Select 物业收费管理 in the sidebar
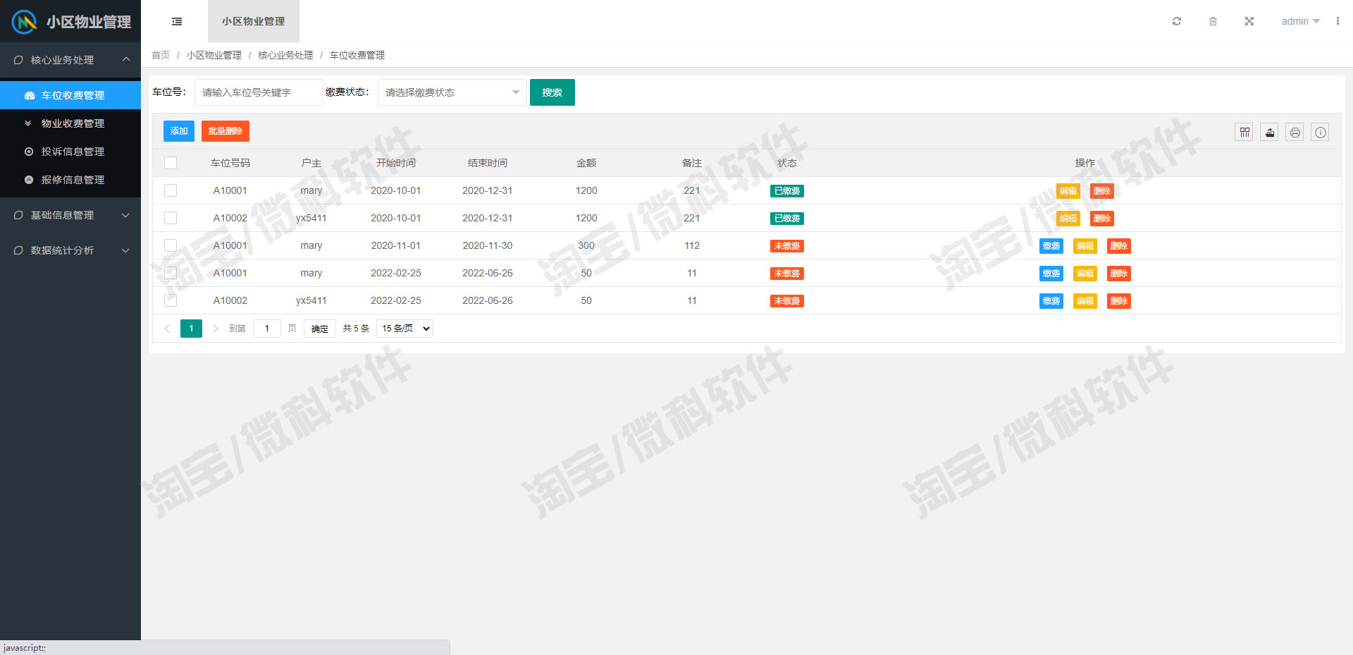The width and height of the screenshot is (1353, 655). coord(70,123)
